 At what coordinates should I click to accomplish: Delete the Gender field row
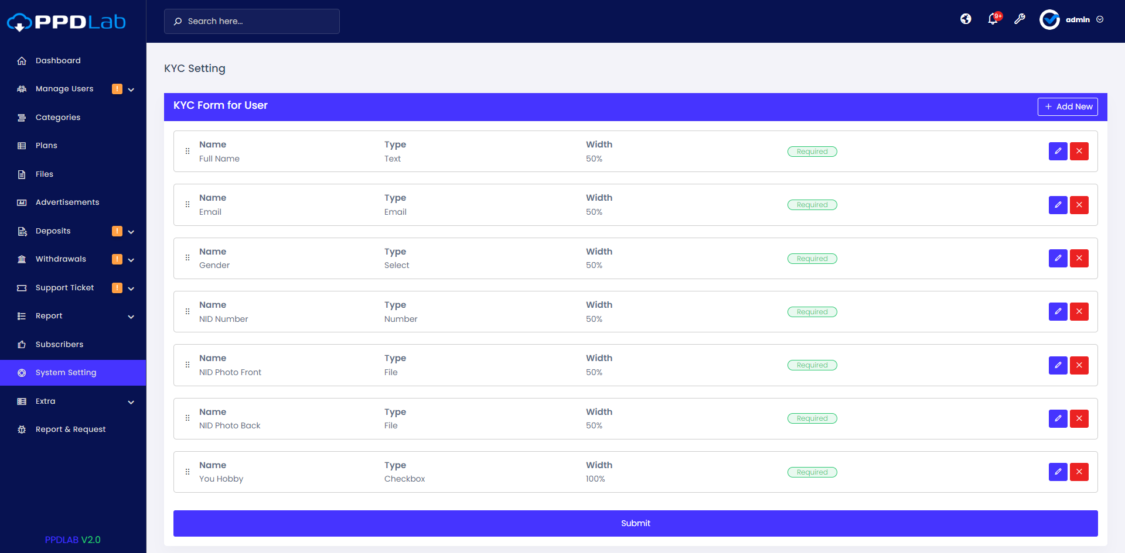click(1079, 258)
